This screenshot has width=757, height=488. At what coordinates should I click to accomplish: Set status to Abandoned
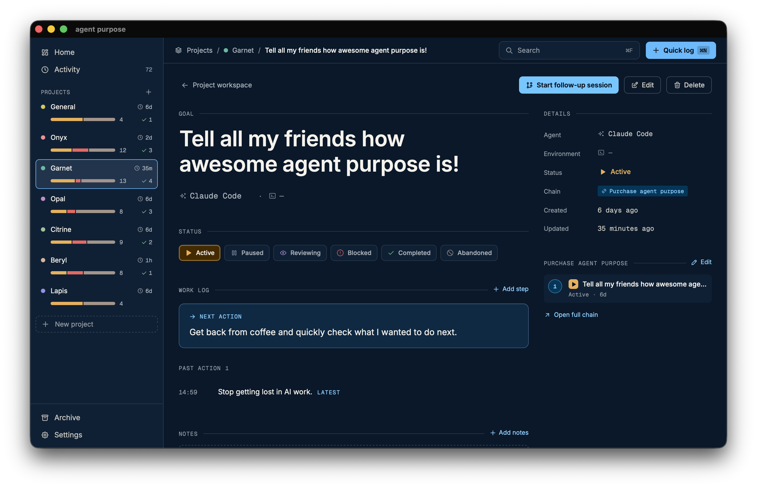469,253
